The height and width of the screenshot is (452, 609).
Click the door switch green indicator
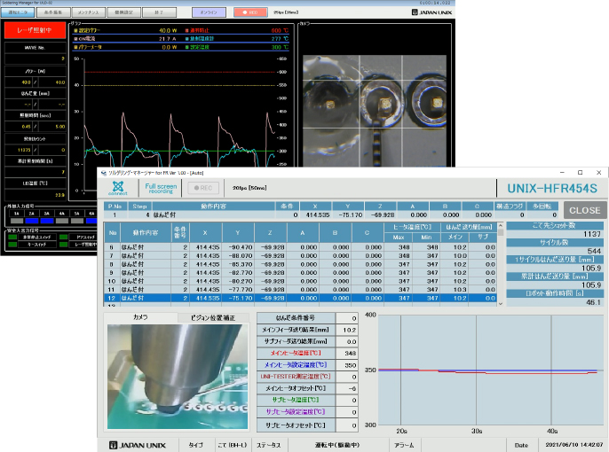click(x=63, y=237)
